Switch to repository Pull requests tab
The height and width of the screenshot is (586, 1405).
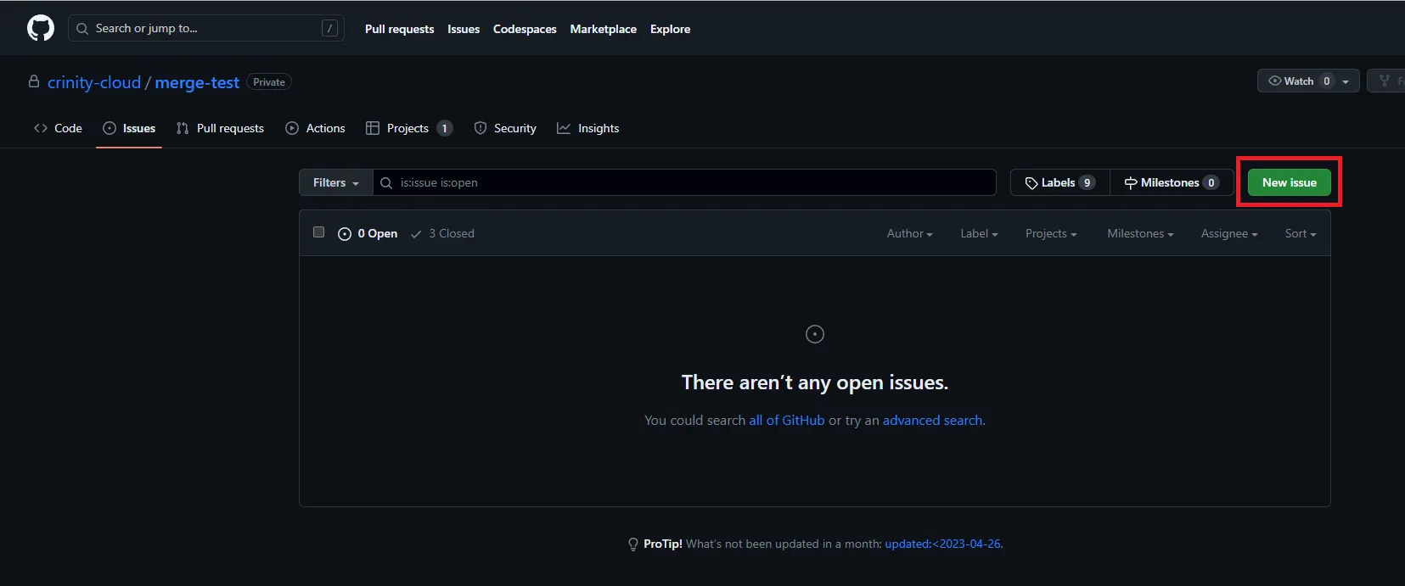tap(220, 128)
